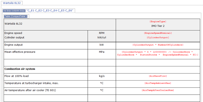Select the °C unit in air cooler row
The height and width of the screenshot is (102, 203).
tap(102, 90)
